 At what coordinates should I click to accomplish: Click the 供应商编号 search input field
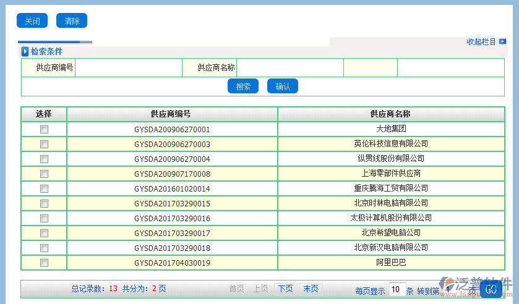click(x=128, y=68)
